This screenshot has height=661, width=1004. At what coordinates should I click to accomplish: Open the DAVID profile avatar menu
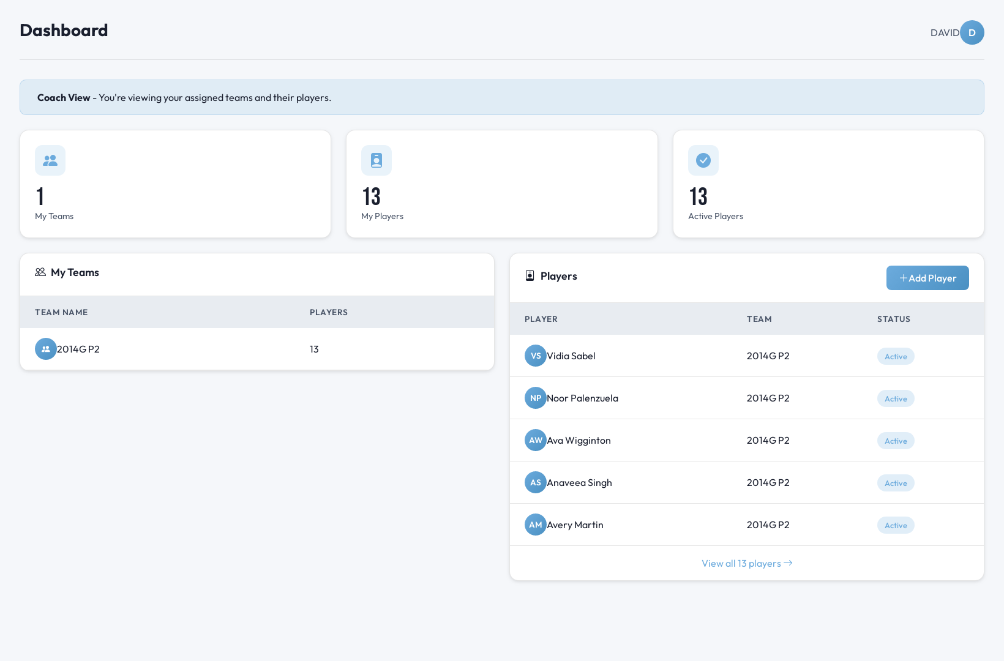tap(972, 32)
